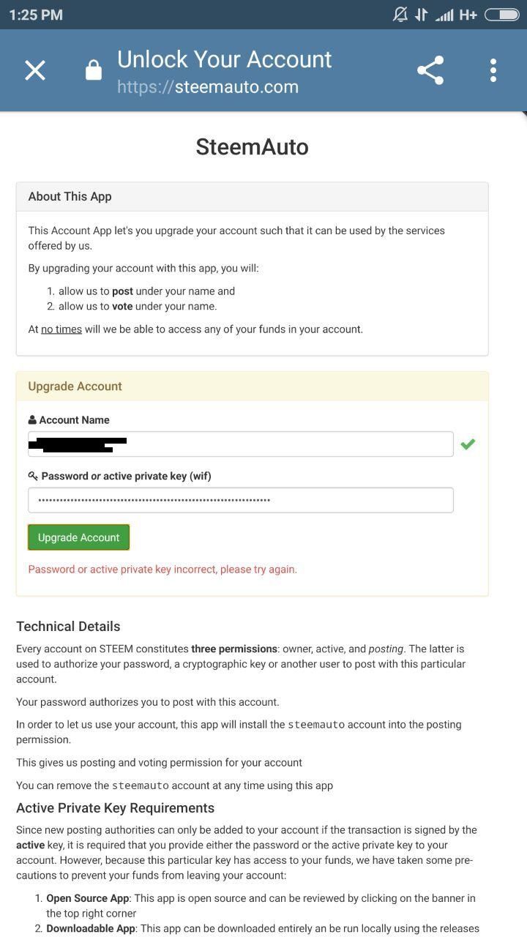Tap the secure padlock icon

click(94, 70)
